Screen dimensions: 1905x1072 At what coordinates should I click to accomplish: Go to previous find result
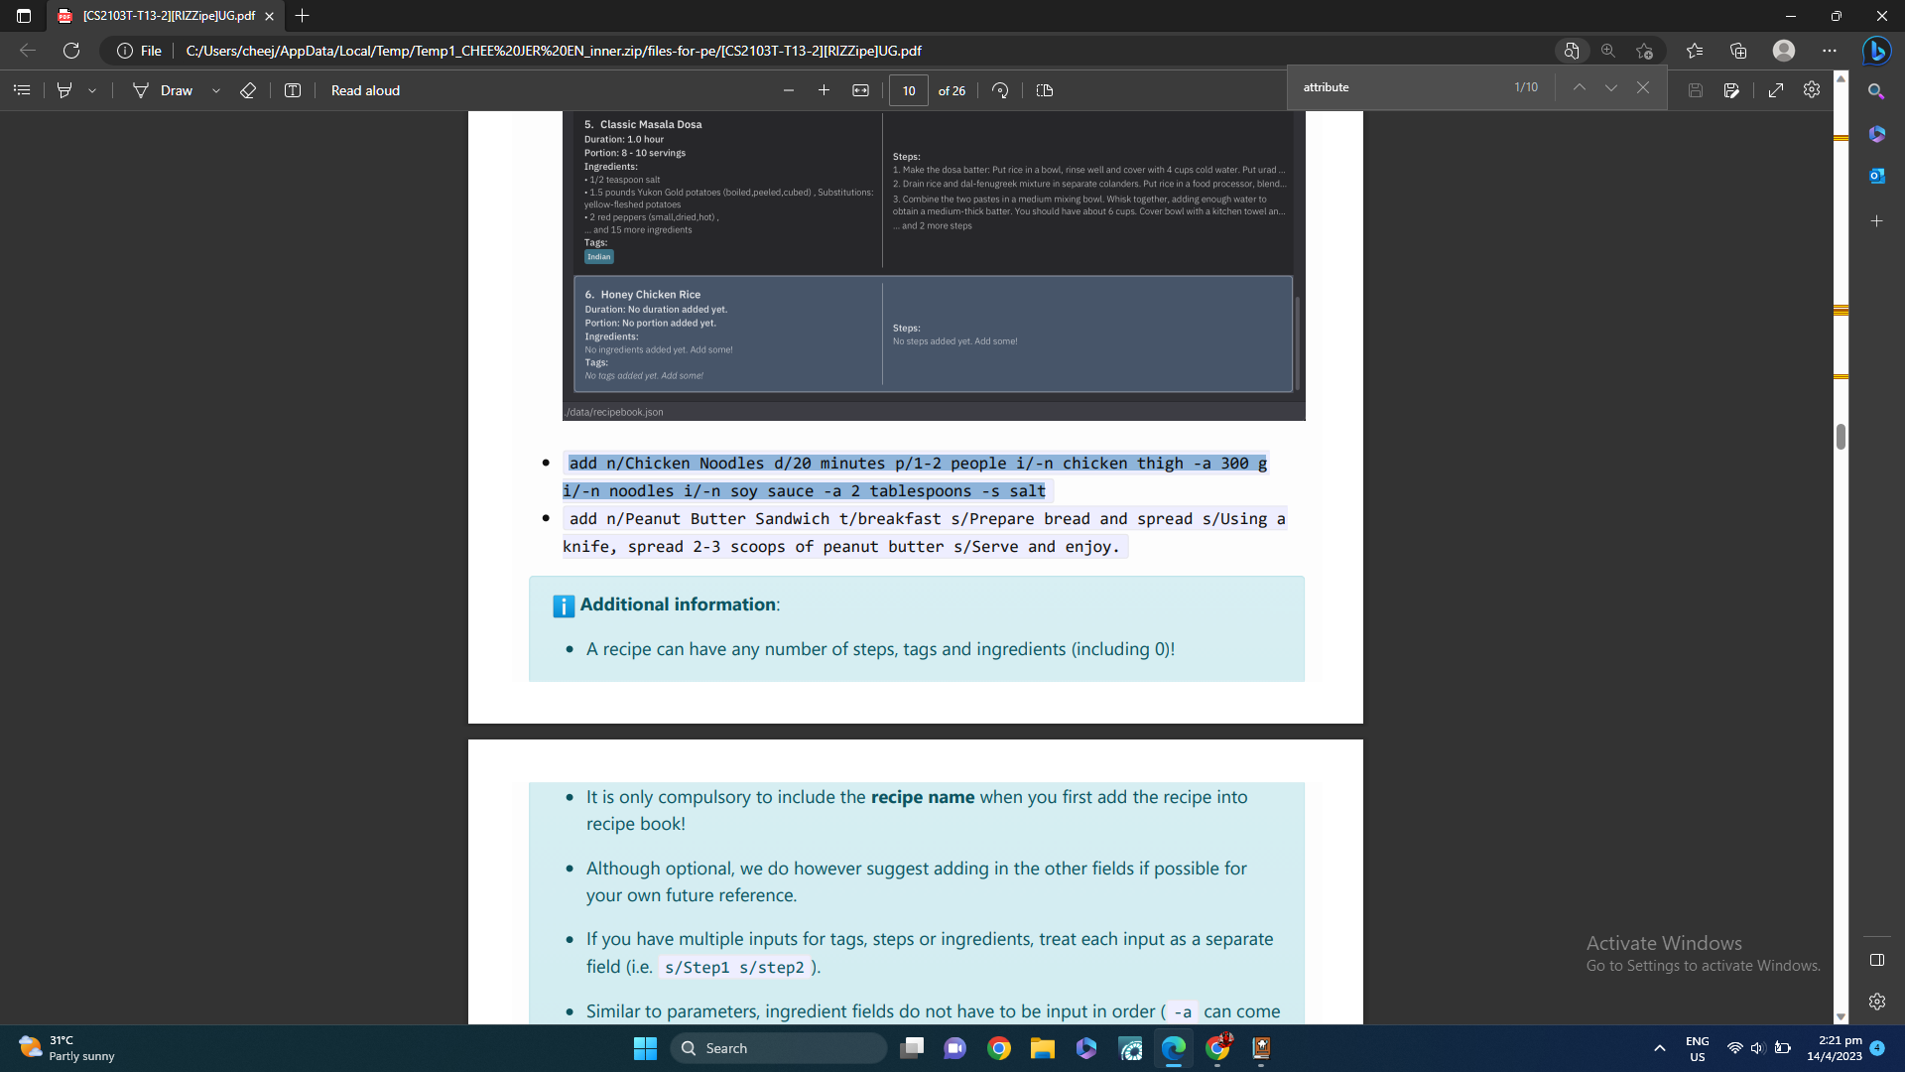point(1580,87)
